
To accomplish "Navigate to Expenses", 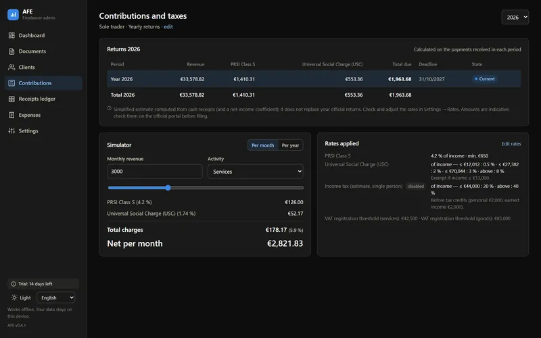I will click(43, 115).
